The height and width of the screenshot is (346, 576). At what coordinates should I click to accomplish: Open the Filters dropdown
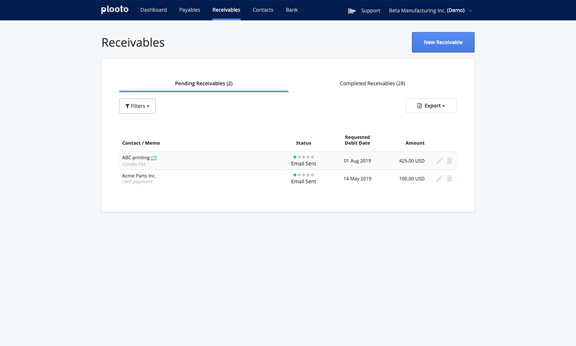(x=137, y=106)
